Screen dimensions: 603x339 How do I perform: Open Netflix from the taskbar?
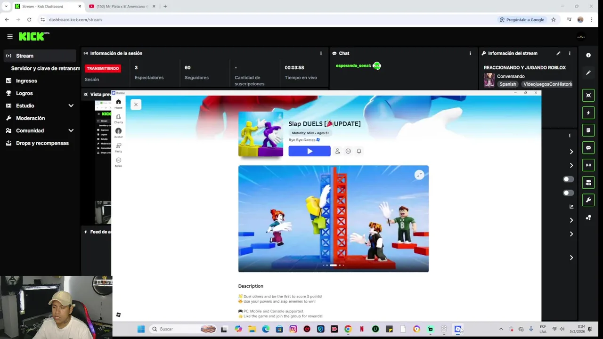point(362,329)
